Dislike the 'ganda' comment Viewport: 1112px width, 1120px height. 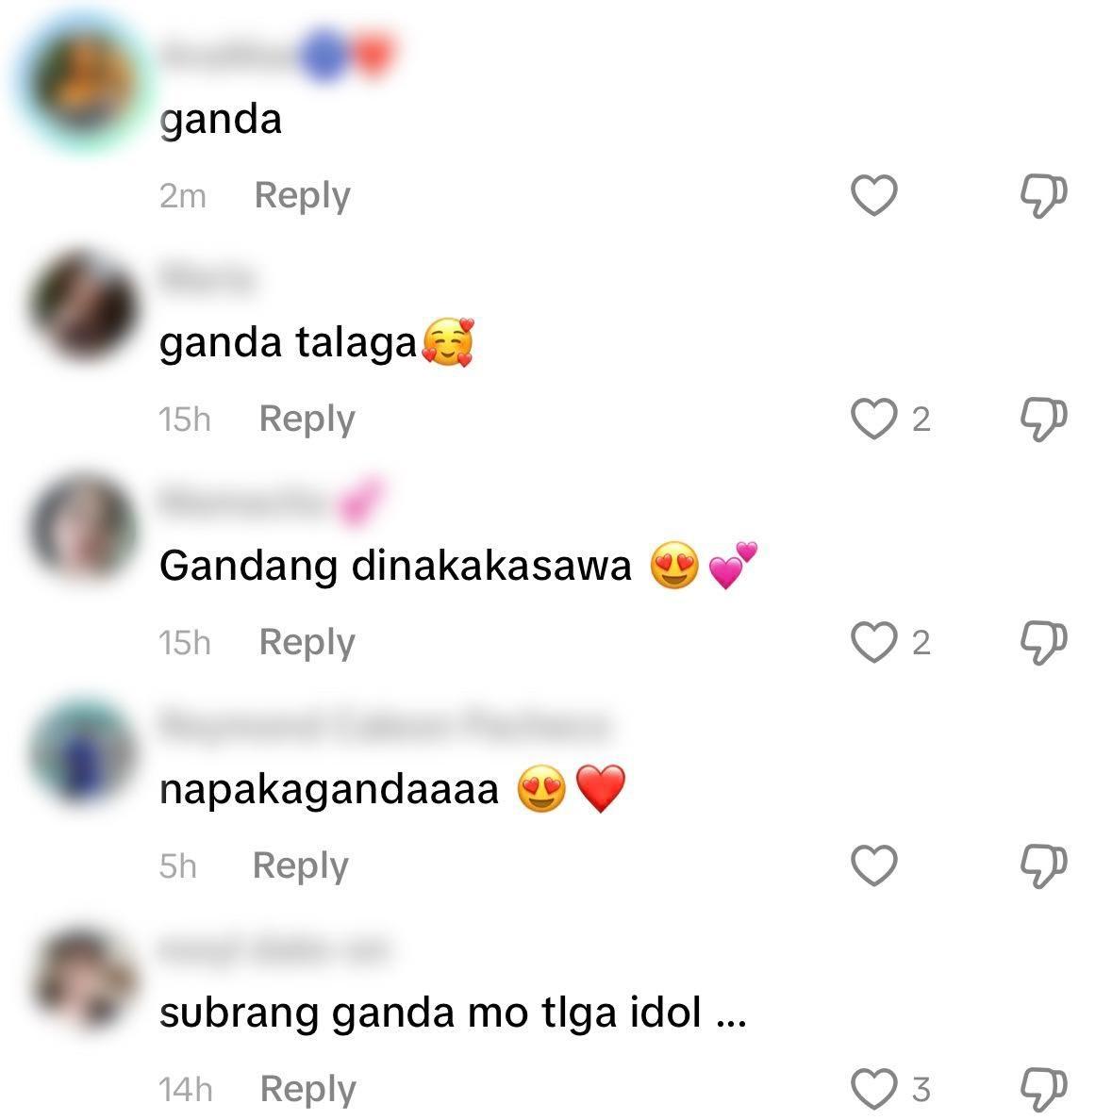pos(1043,196)
